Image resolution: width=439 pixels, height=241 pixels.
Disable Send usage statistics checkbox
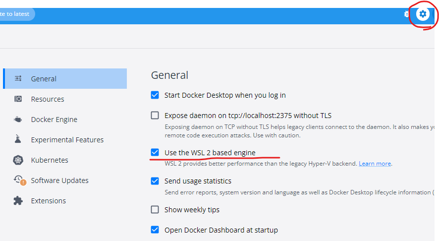(x=155, y=181)
